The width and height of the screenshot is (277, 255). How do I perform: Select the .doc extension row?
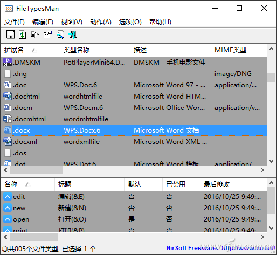point(134,85)
